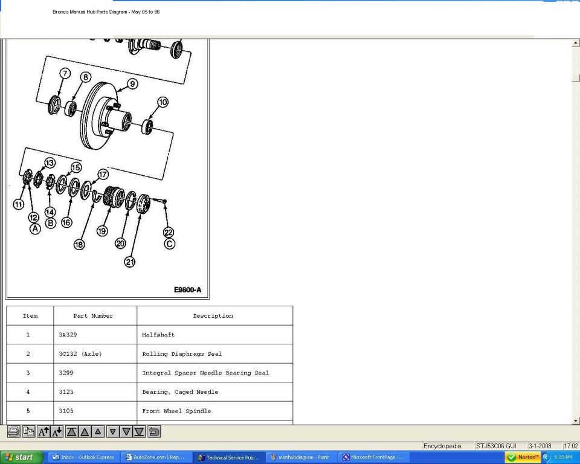580x464 pixels.
Task: Click the Print toolbar icon
Action: click(14, 432)
